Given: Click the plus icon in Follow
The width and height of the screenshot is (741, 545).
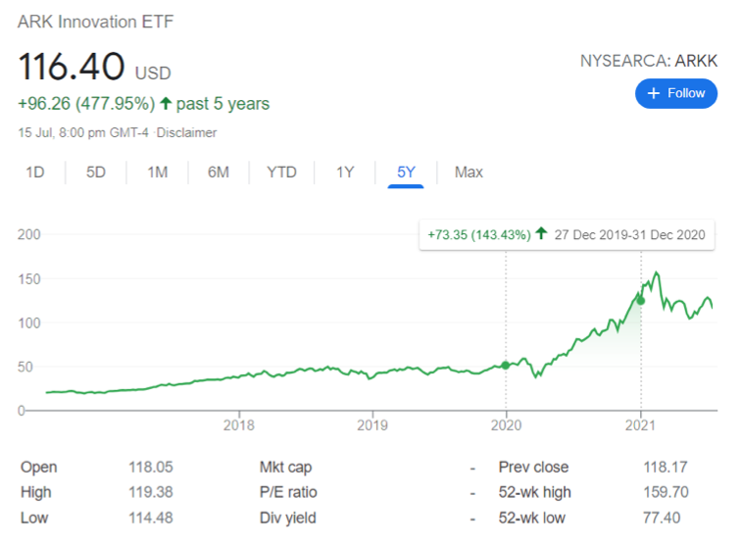Looking at the screenshot, I should (x=655, y=94).
